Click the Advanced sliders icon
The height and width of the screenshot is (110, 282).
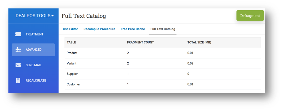tap(18, 50)
